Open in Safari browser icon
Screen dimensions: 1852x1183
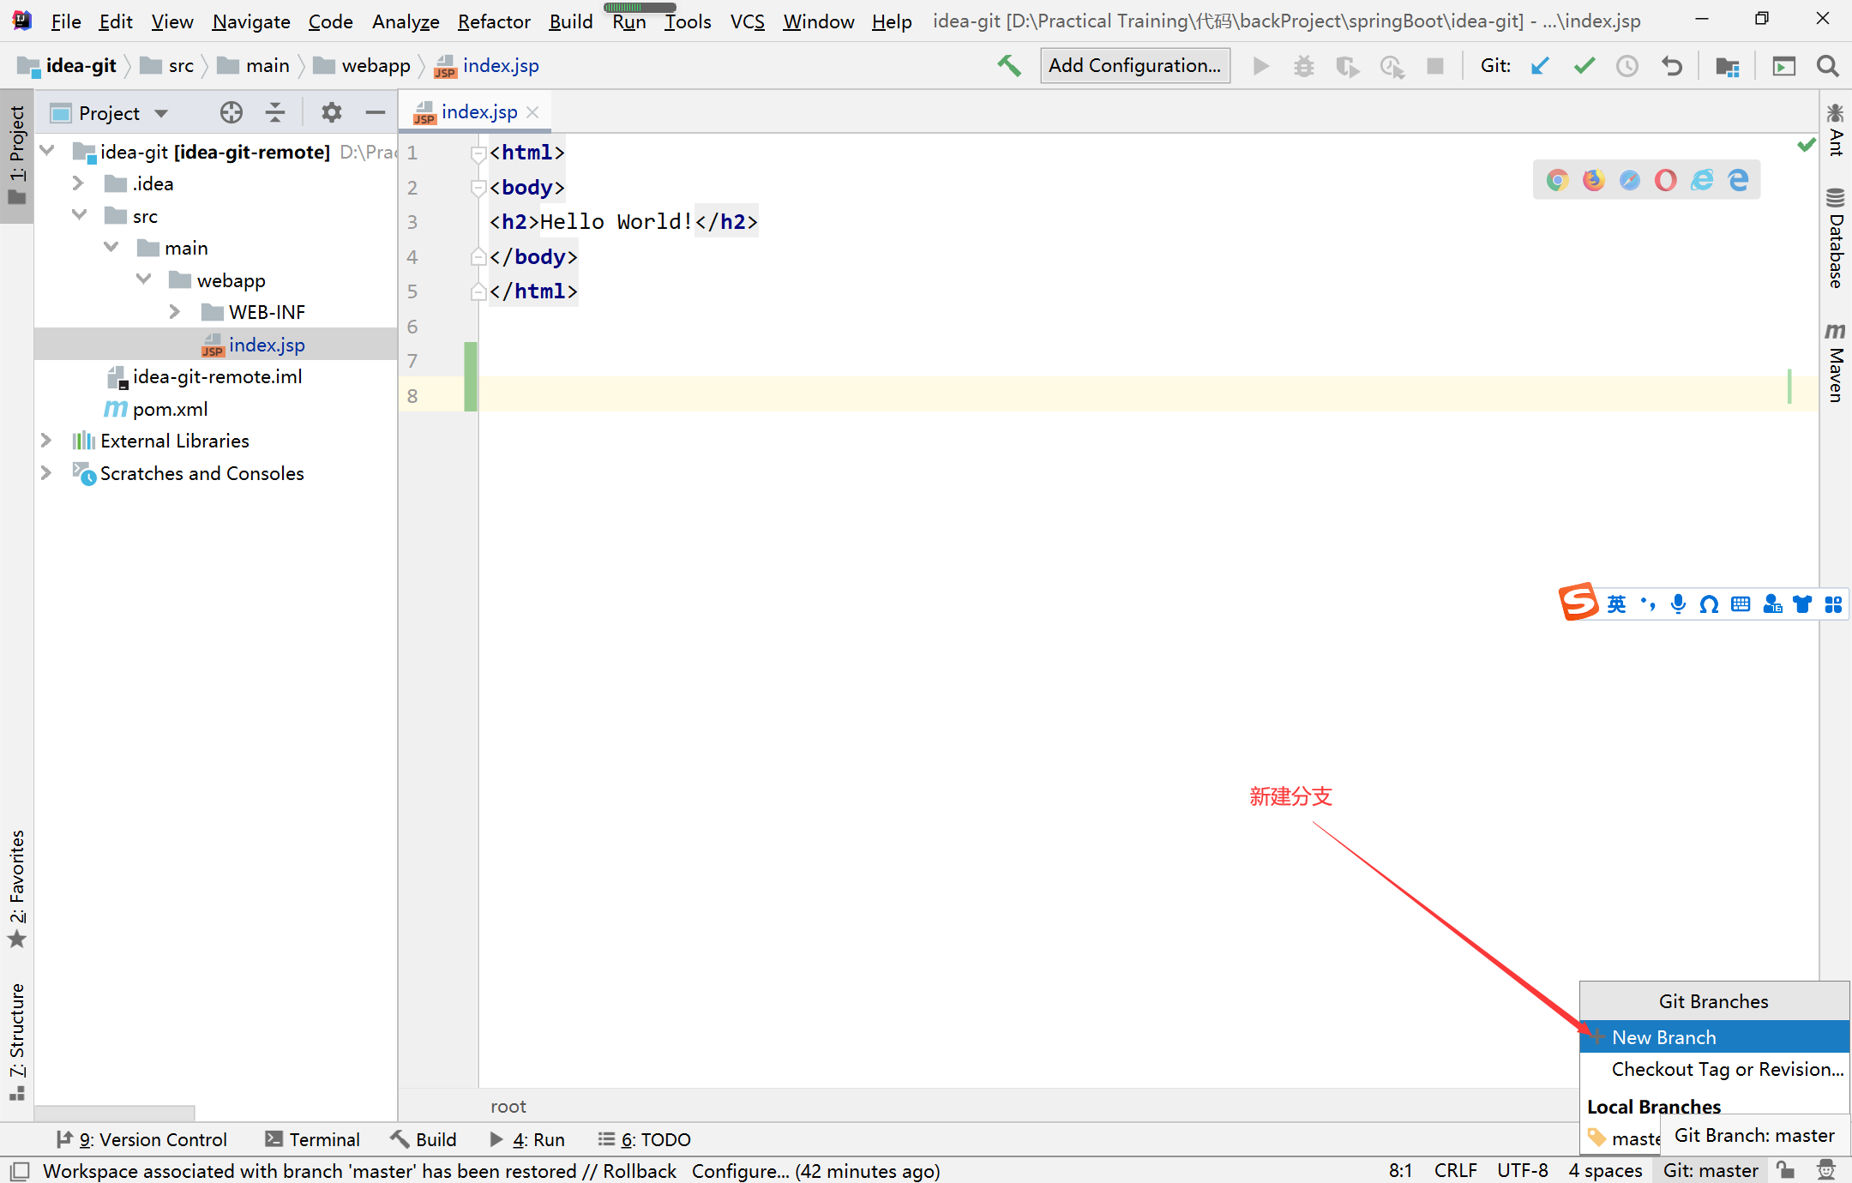point(1629,180)
